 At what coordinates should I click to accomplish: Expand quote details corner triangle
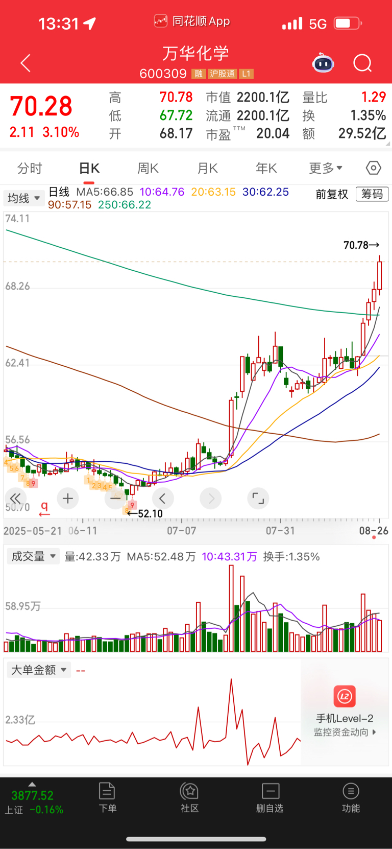388,144
